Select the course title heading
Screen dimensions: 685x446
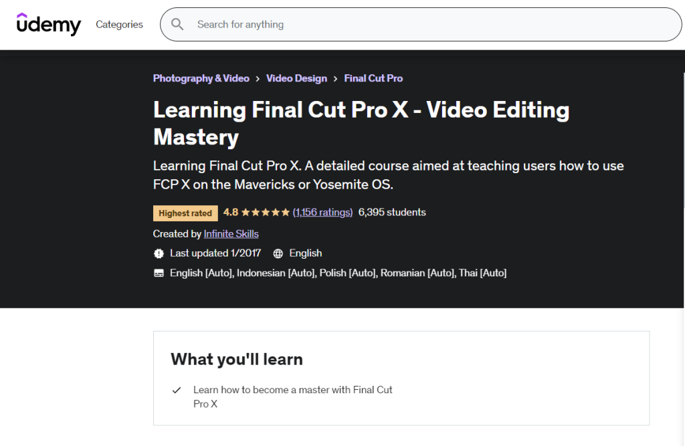tap(361, 123)
